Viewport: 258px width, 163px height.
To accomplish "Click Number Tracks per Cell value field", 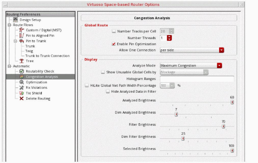I will [x=165, y=31].
